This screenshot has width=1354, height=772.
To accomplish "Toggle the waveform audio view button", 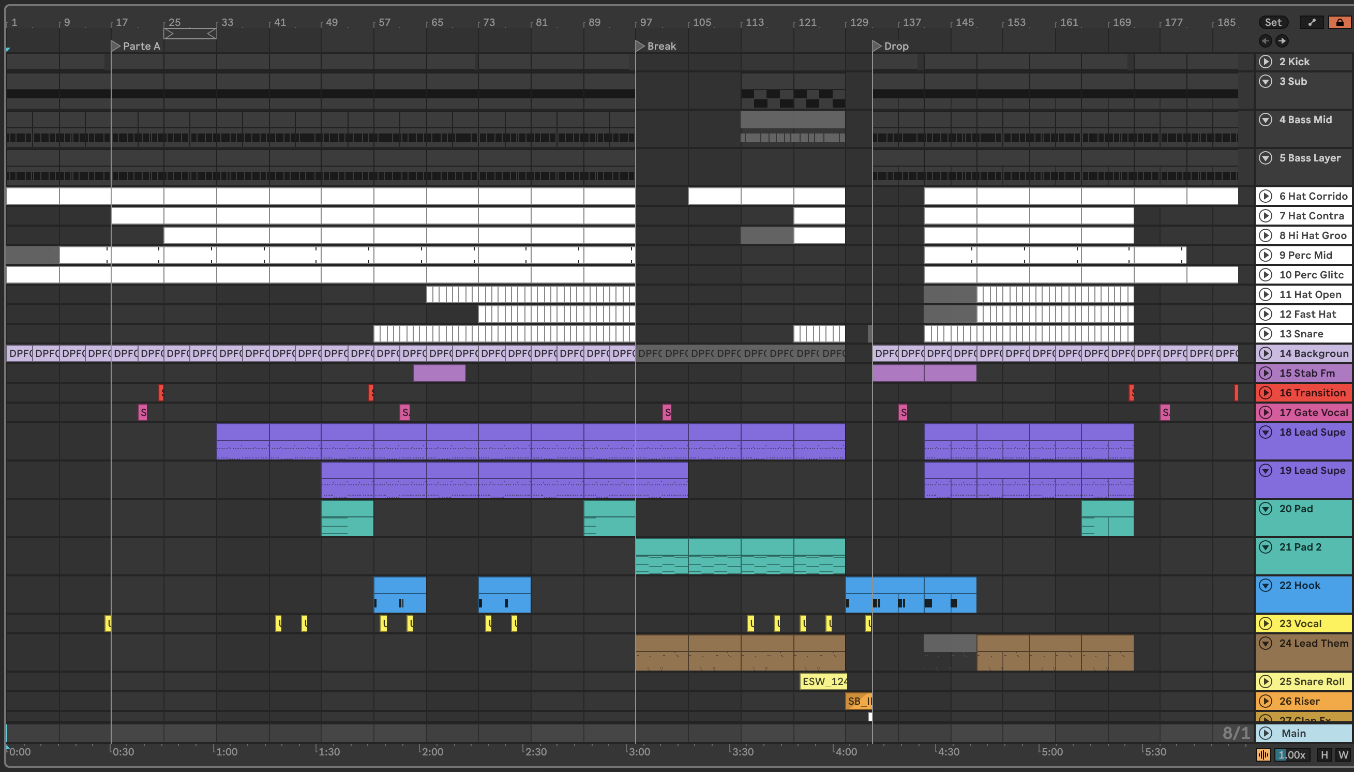I will [1263, 755].
